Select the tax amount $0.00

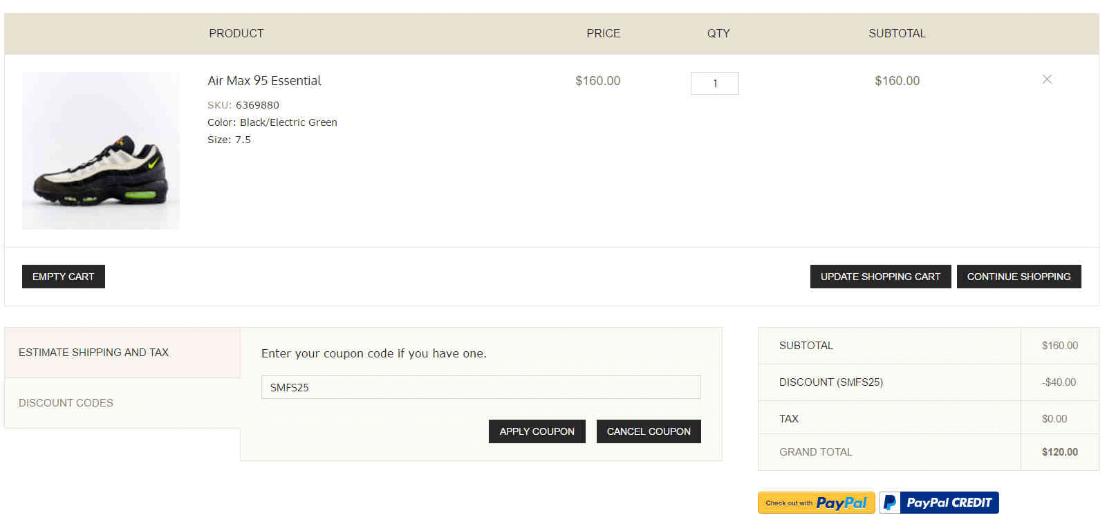[1054, 419]
